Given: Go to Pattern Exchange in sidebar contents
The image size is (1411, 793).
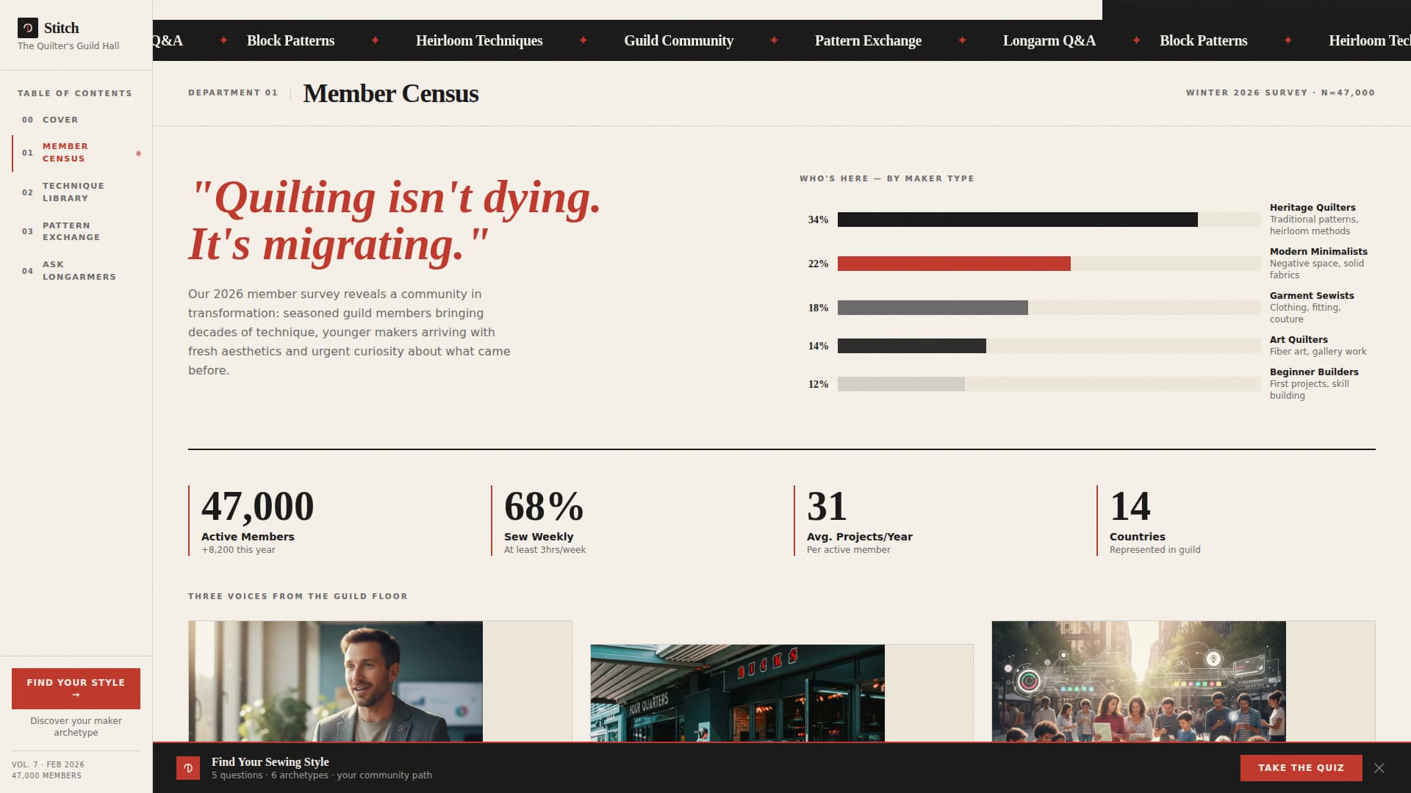Looking at the screenshot, I should (76, 231).
